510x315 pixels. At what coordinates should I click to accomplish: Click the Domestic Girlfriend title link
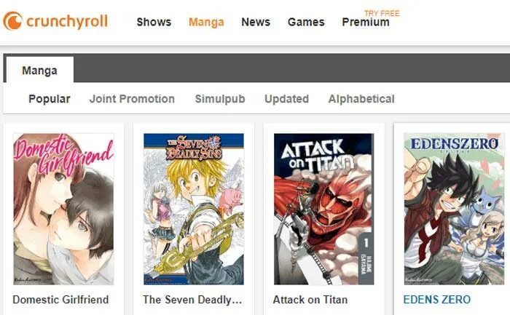coord(60,300)
